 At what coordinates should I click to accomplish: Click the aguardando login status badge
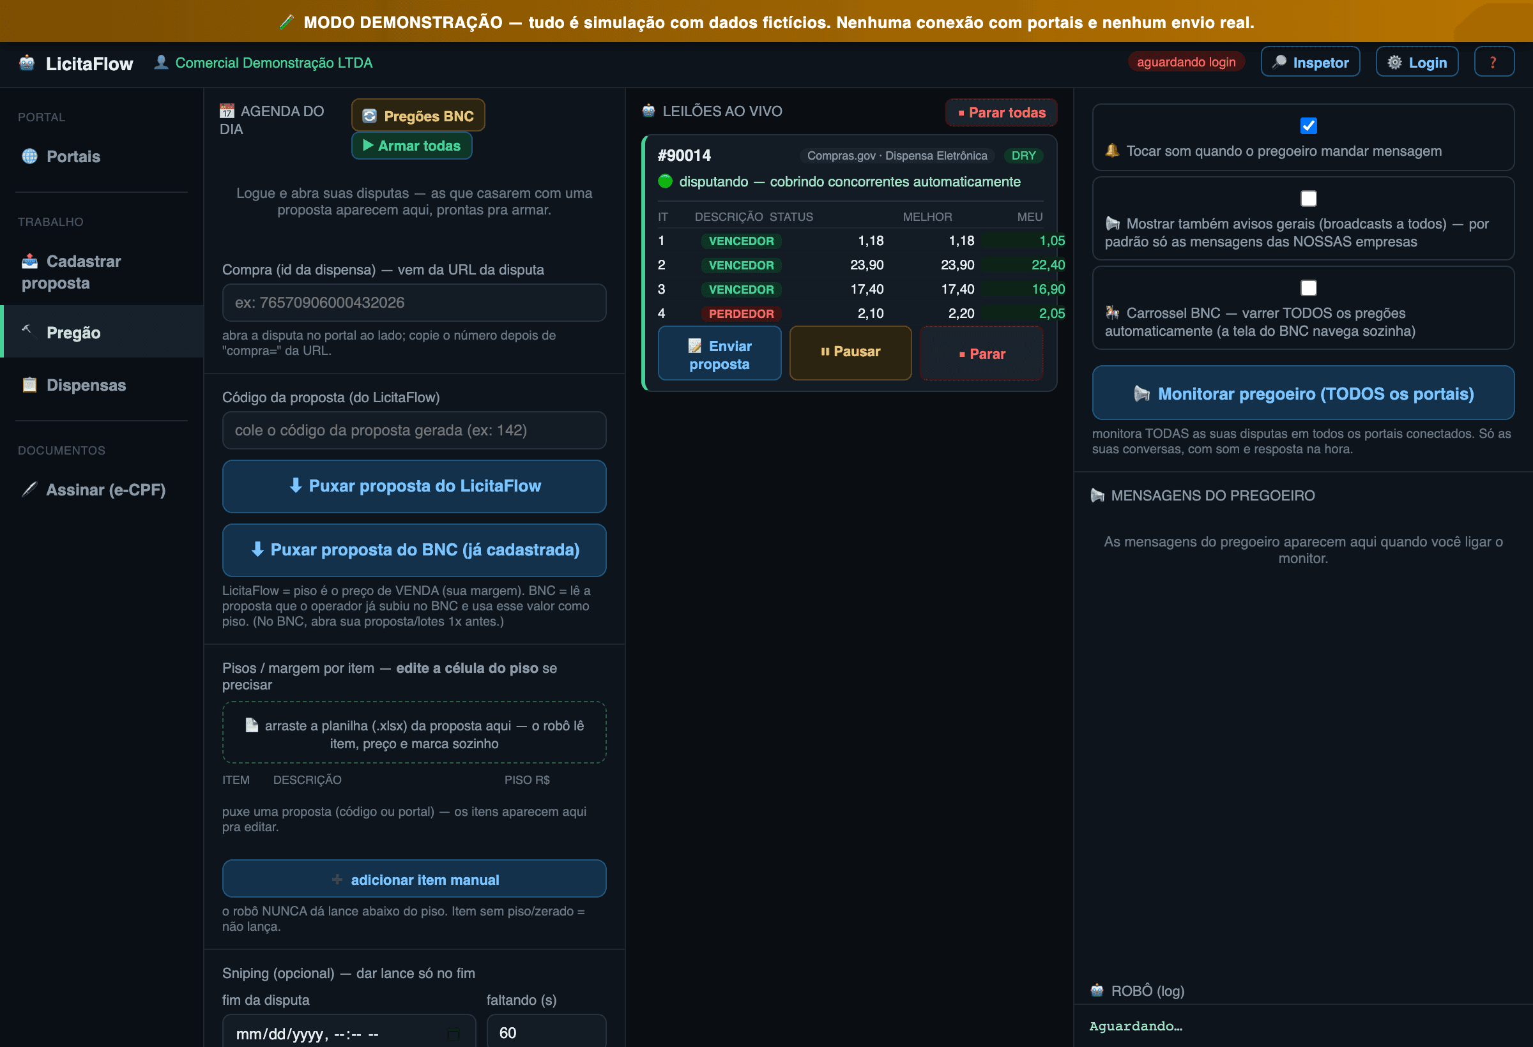1186,62
